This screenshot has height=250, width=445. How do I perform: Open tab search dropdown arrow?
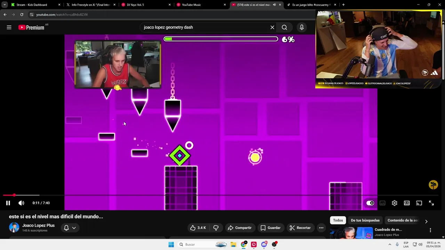click(x=5, y=5)
